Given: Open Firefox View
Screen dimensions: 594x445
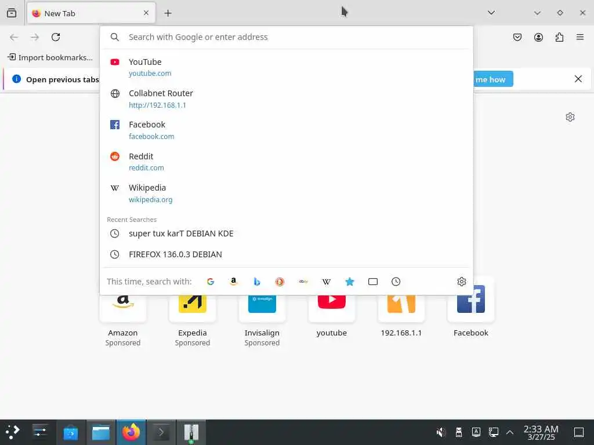Looking at the screenshot, I should pos(12,13).
